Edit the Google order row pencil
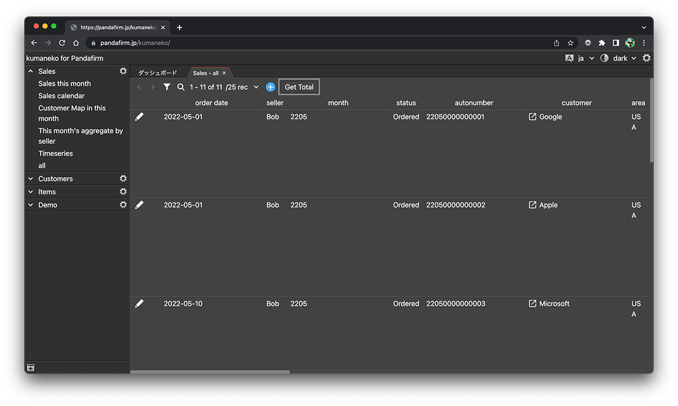678x406 pixels. (139, 117)
